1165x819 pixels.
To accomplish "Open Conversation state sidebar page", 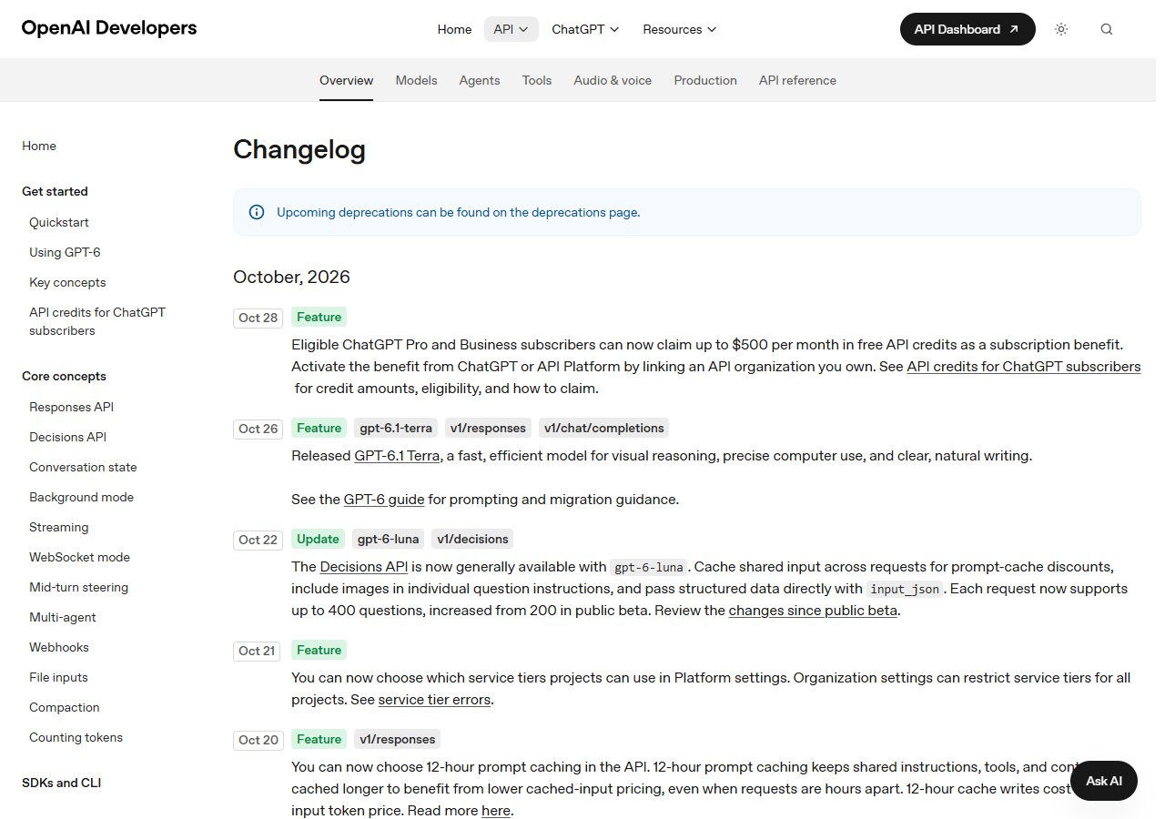I will tap(83, 467).
